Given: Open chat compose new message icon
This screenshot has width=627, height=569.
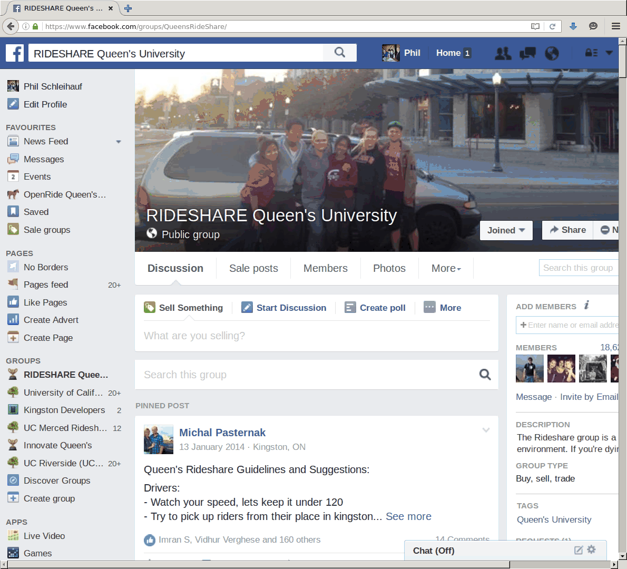Looking at the screenshot, I should click(x=578, y=550).
